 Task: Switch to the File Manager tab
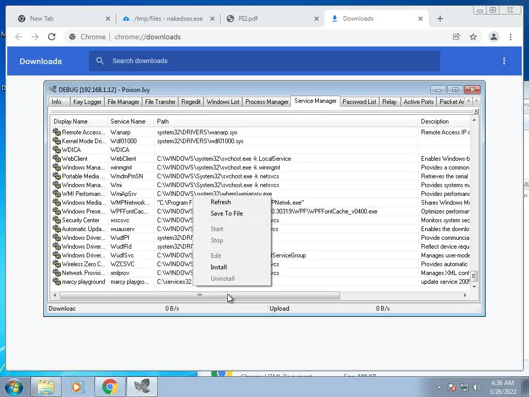[x=123, y=102]
